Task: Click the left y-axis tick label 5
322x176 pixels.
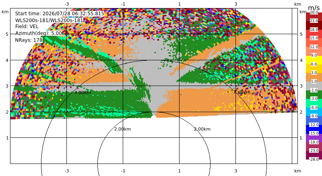Action: click(7, 34)
